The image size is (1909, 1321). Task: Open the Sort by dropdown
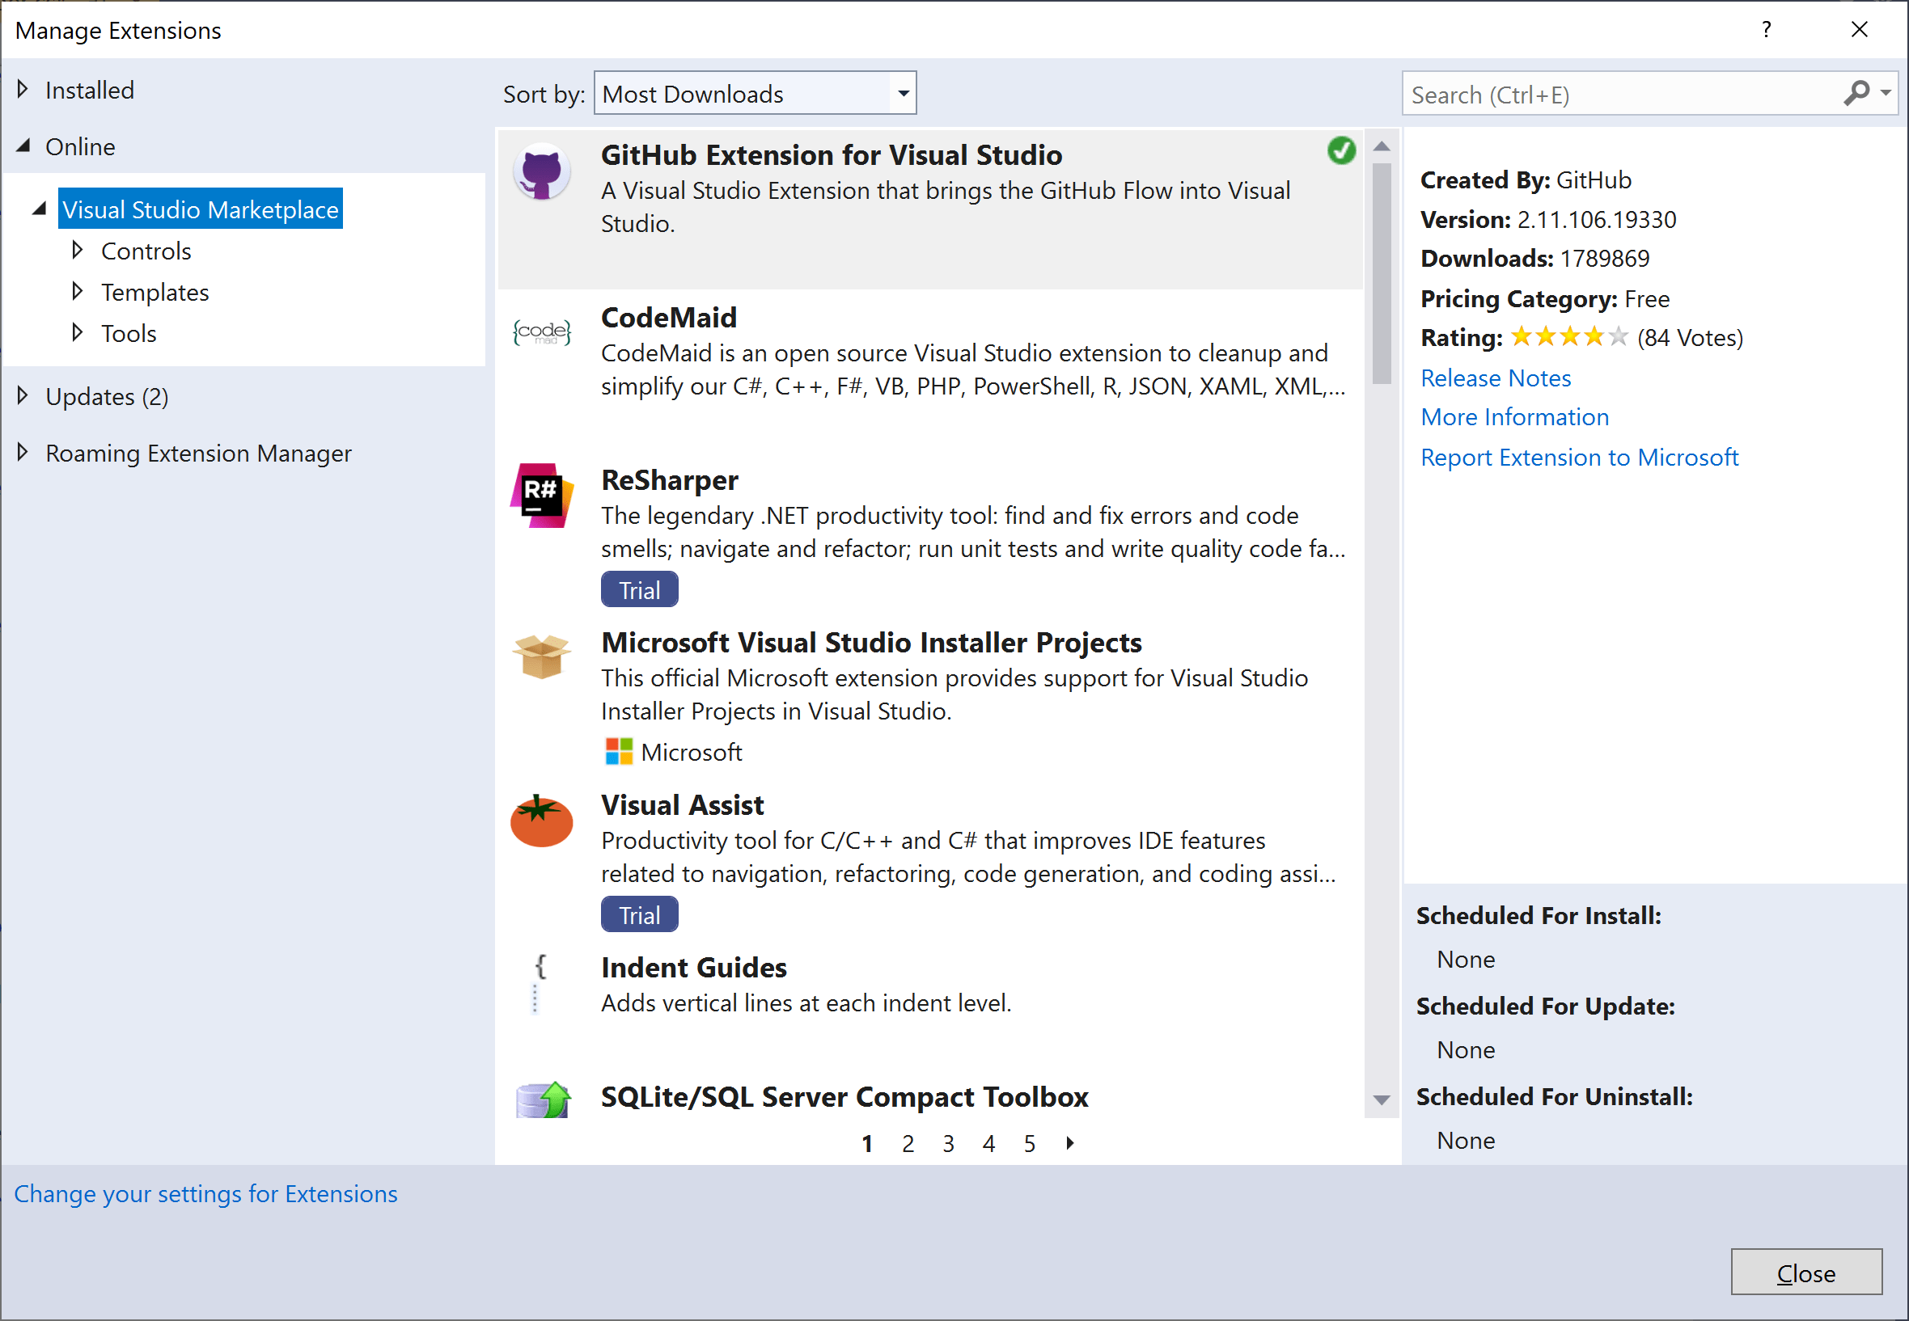902,93
